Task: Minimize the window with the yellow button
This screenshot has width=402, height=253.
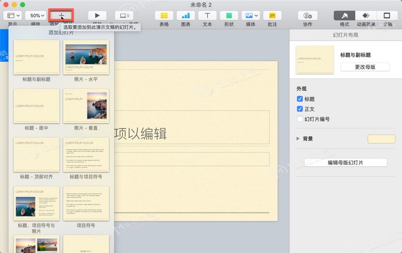Action: coord(14,5)
